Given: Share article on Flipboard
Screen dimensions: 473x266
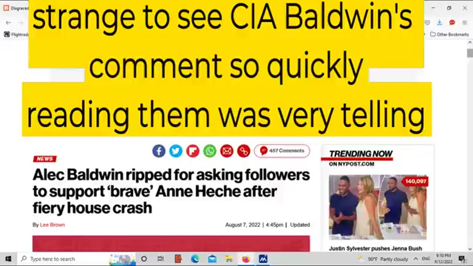Looking at the screenshot, I should point(193,151).
